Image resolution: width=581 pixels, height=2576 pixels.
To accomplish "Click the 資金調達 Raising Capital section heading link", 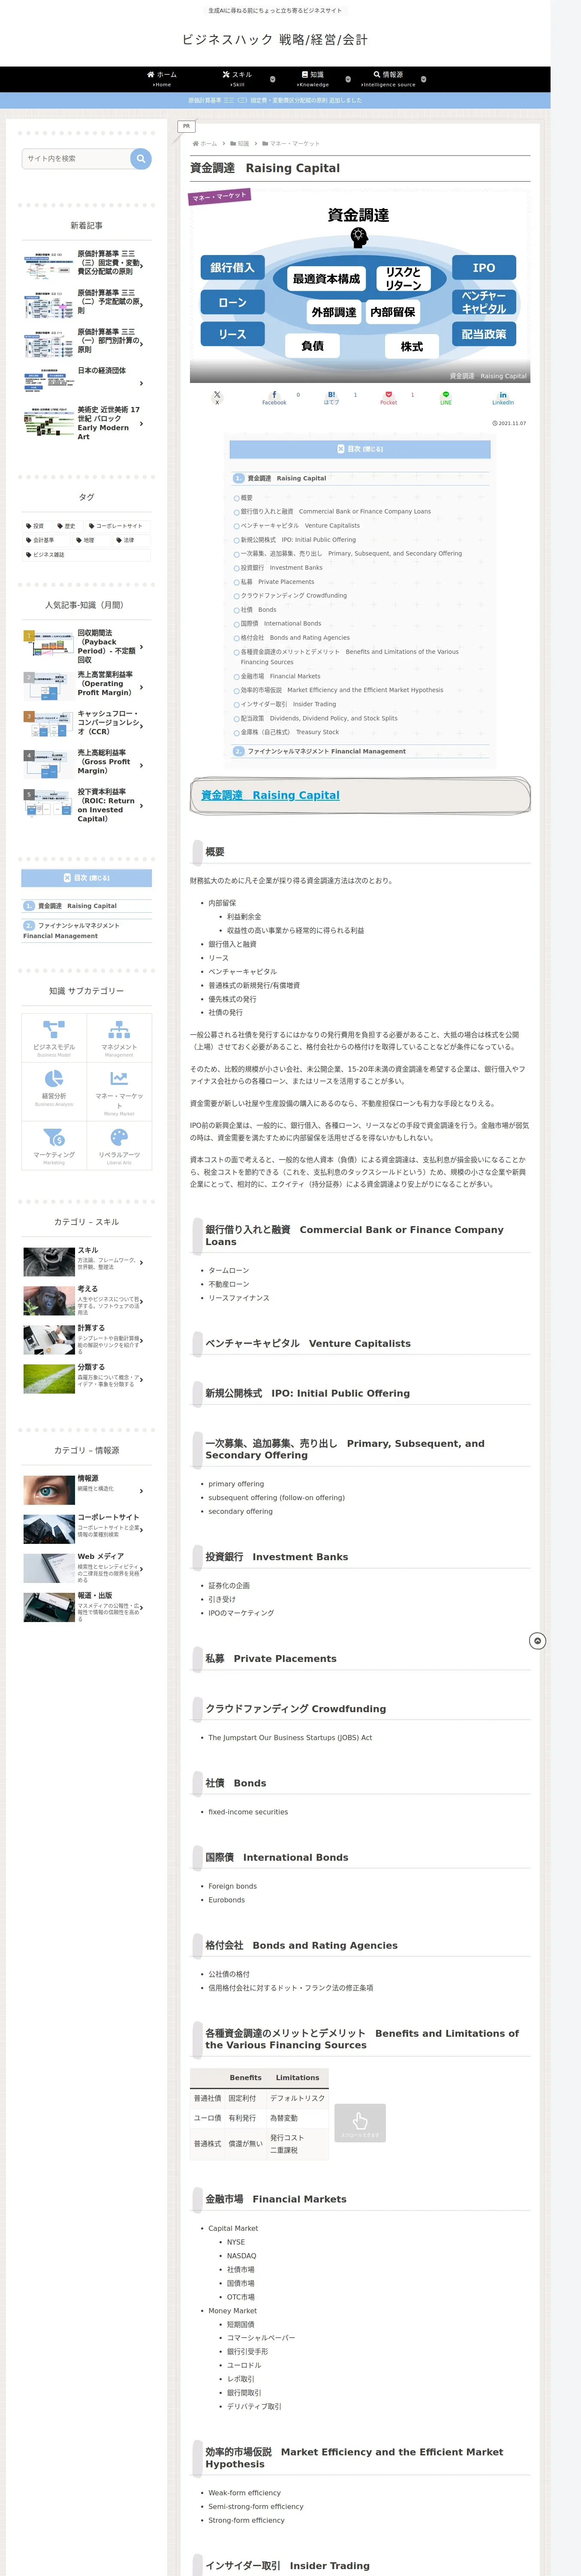I will coord(271,795).
